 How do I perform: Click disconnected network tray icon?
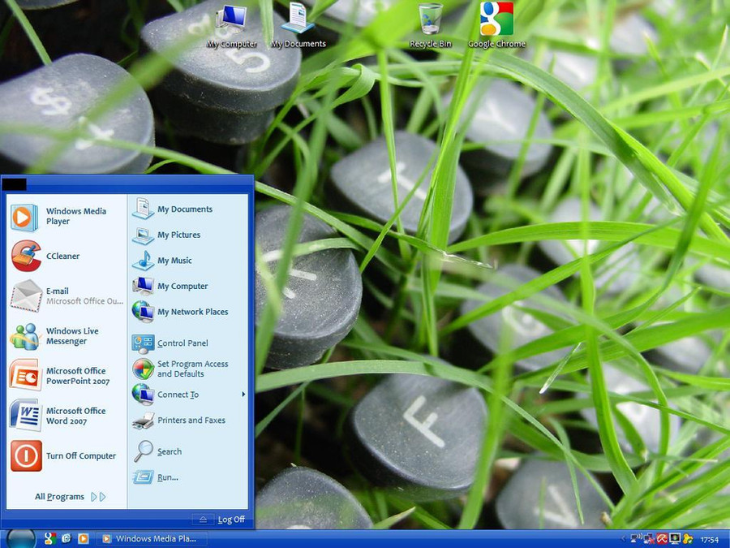pos(649,539)
